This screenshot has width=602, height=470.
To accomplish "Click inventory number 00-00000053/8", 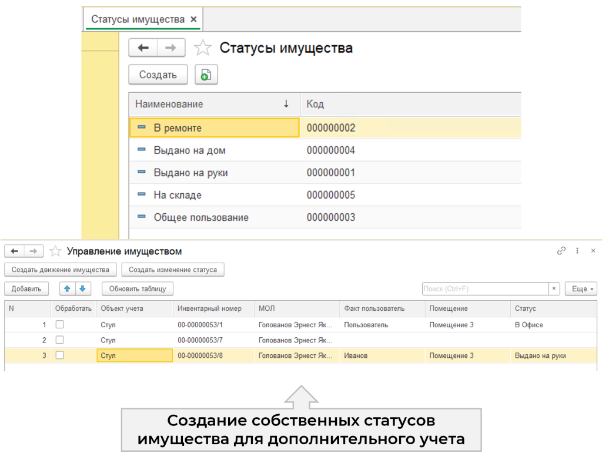I will tap(200, 355).
